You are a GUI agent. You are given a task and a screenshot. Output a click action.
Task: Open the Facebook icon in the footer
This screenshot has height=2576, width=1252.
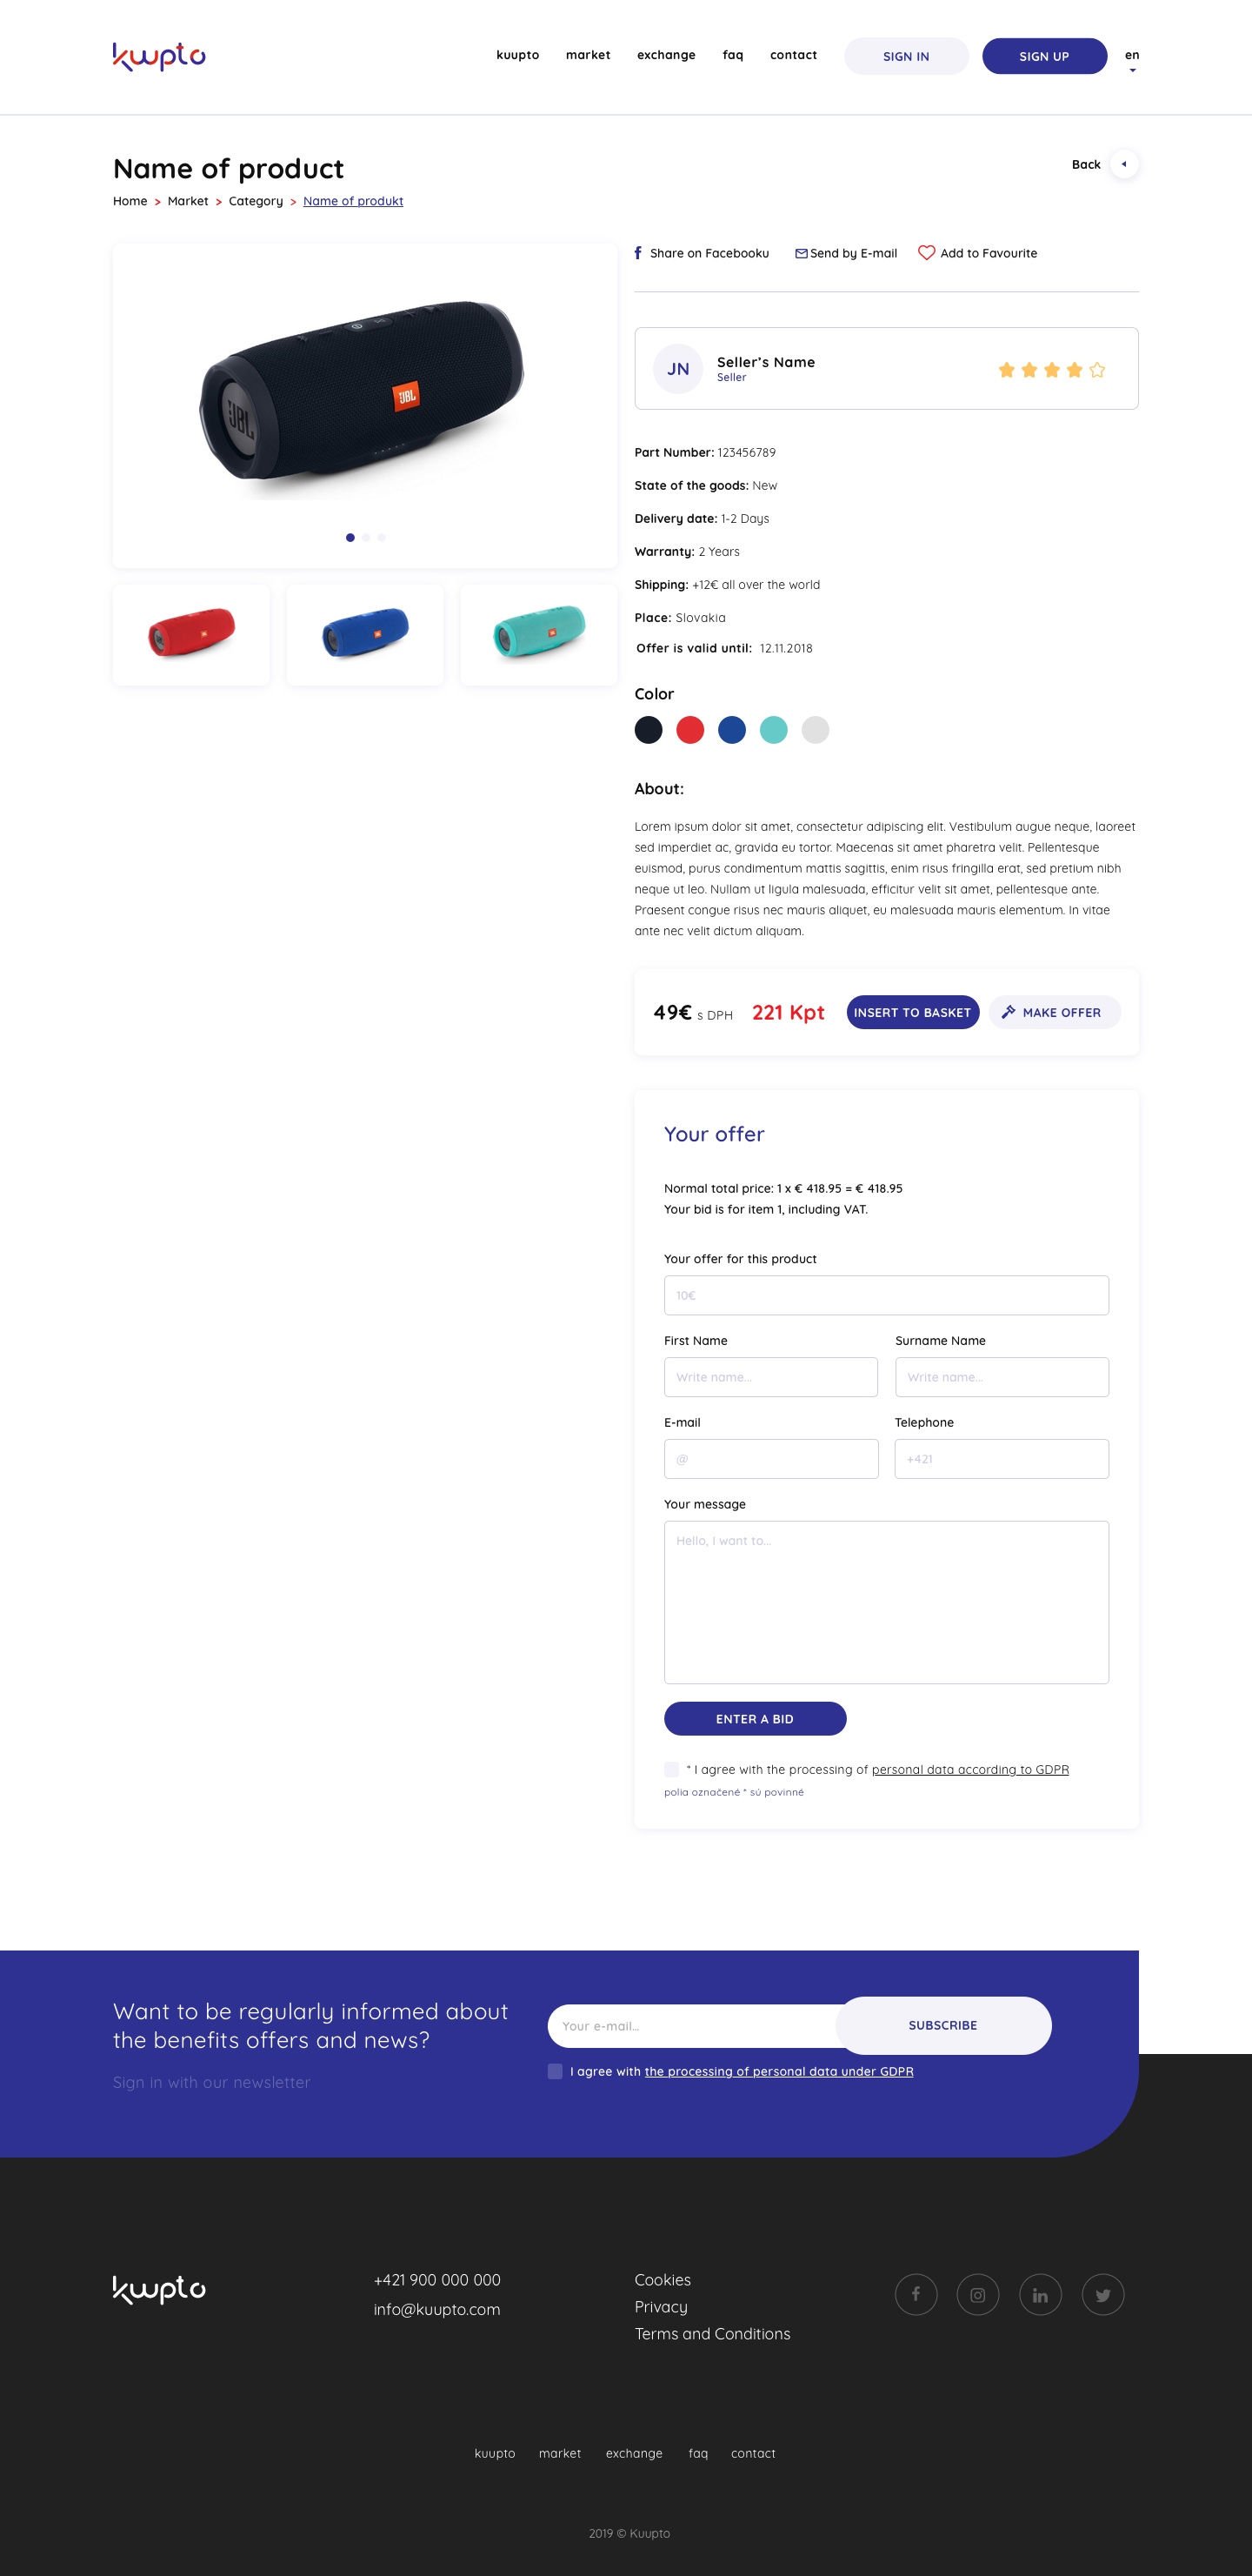point(916,2294)
